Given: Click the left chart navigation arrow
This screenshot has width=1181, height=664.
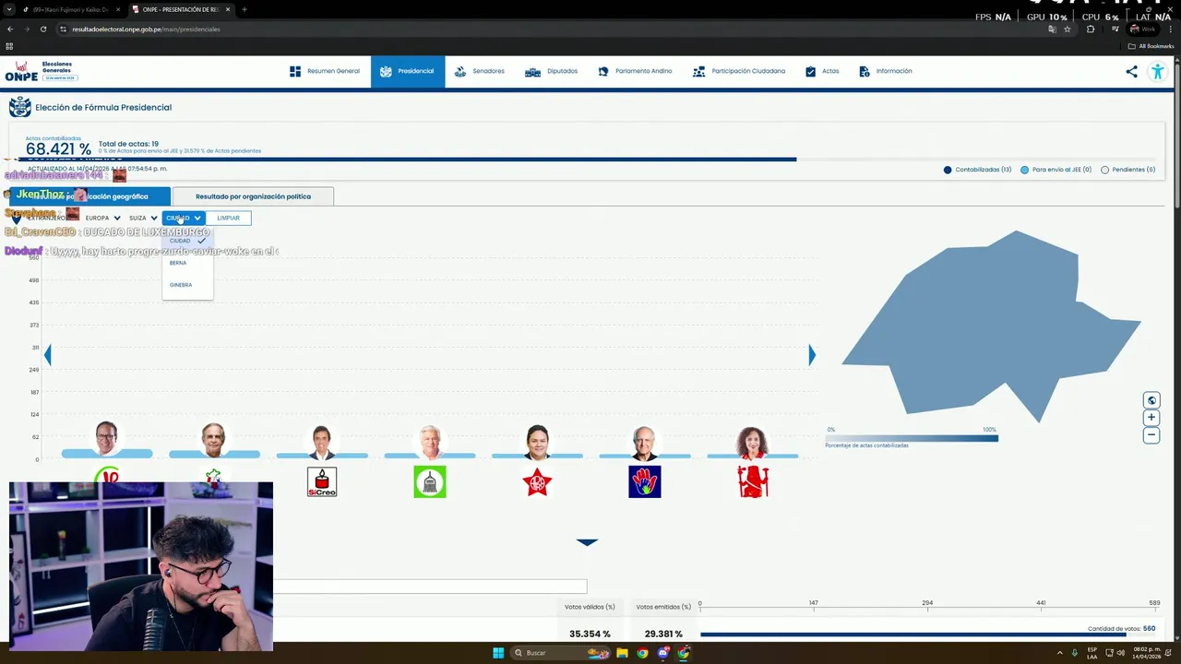Looking at the screenshot, I should [x=48, y=355].
